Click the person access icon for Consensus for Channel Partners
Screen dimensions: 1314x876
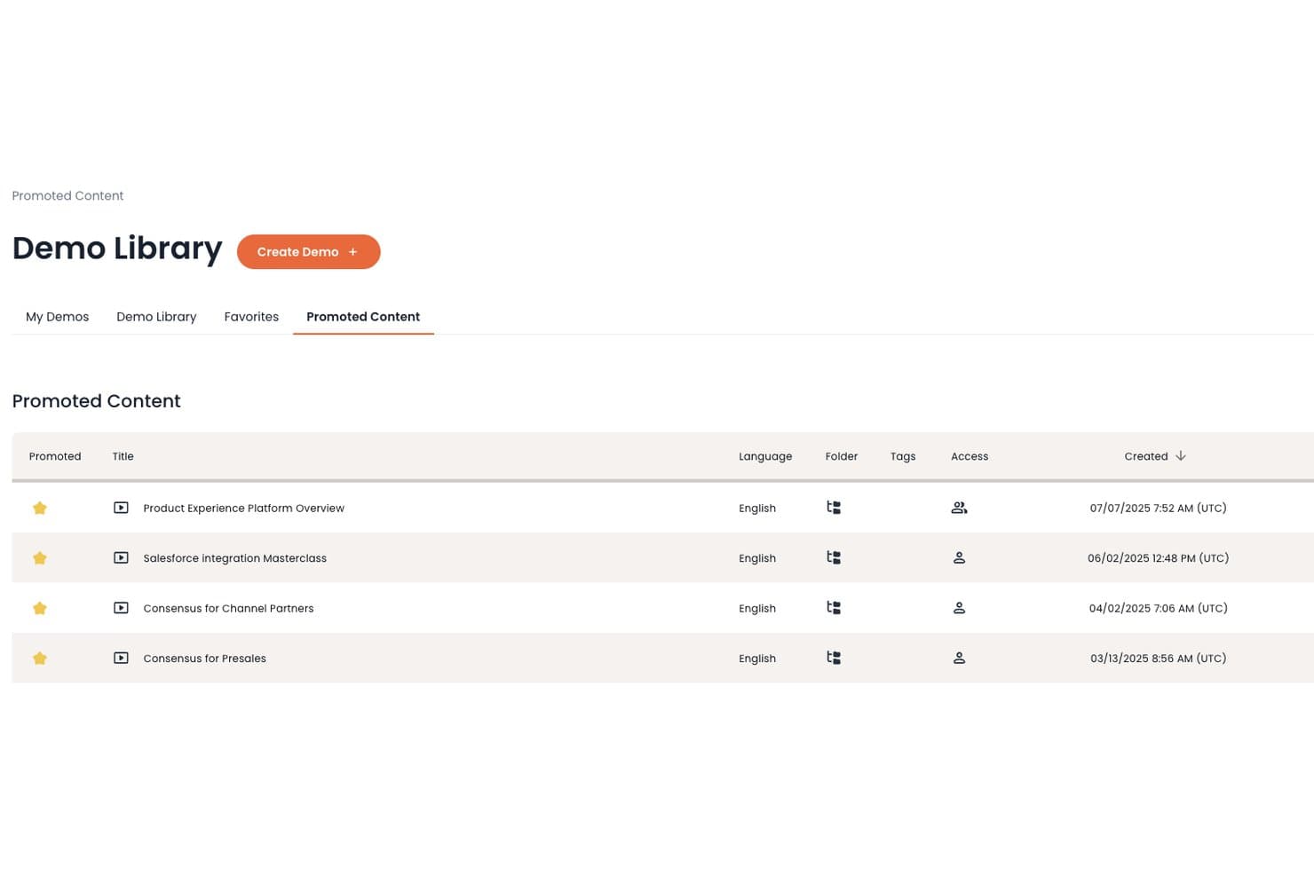coord(959,608)
